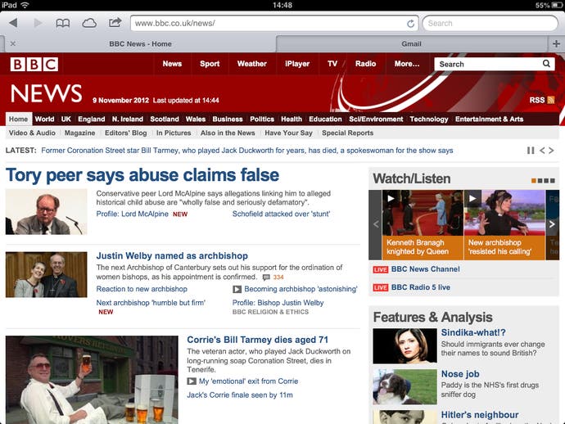Click the BBC logo

click(x=34, y=64)
